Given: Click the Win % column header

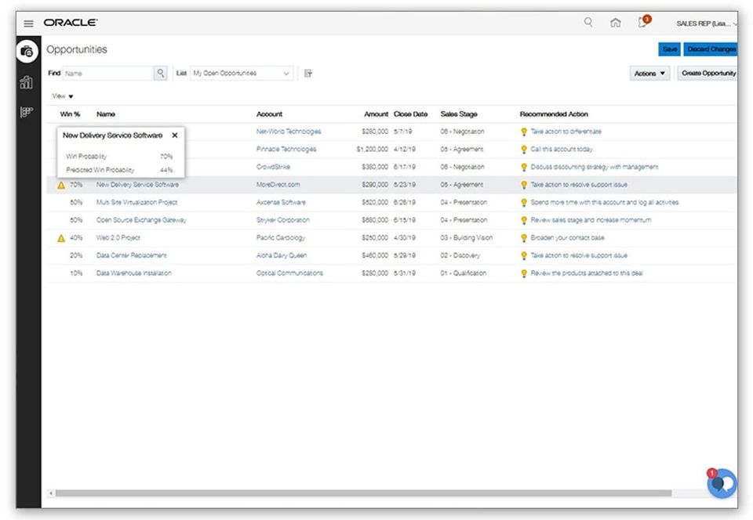Looking at the screenshot, I should 70,114.
